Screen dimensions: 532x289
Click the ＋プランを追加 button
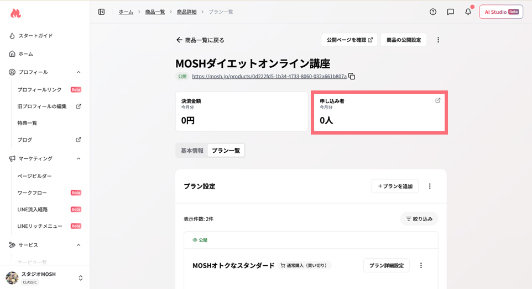click(x=395, y=186)
